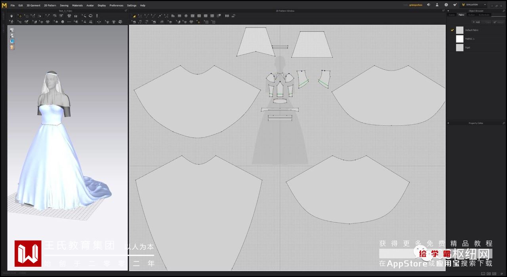Choose the Circle pattern tool in 2D toolbar
This screenshot has width=507, height=277.
point(186,16)
